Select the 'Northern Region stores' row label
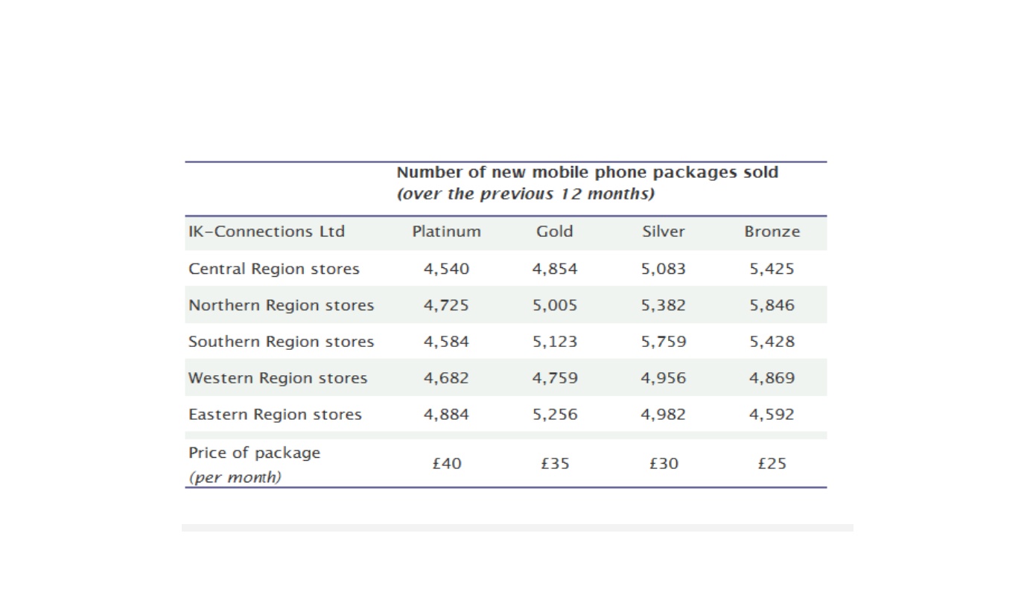 tap(282, 305)
